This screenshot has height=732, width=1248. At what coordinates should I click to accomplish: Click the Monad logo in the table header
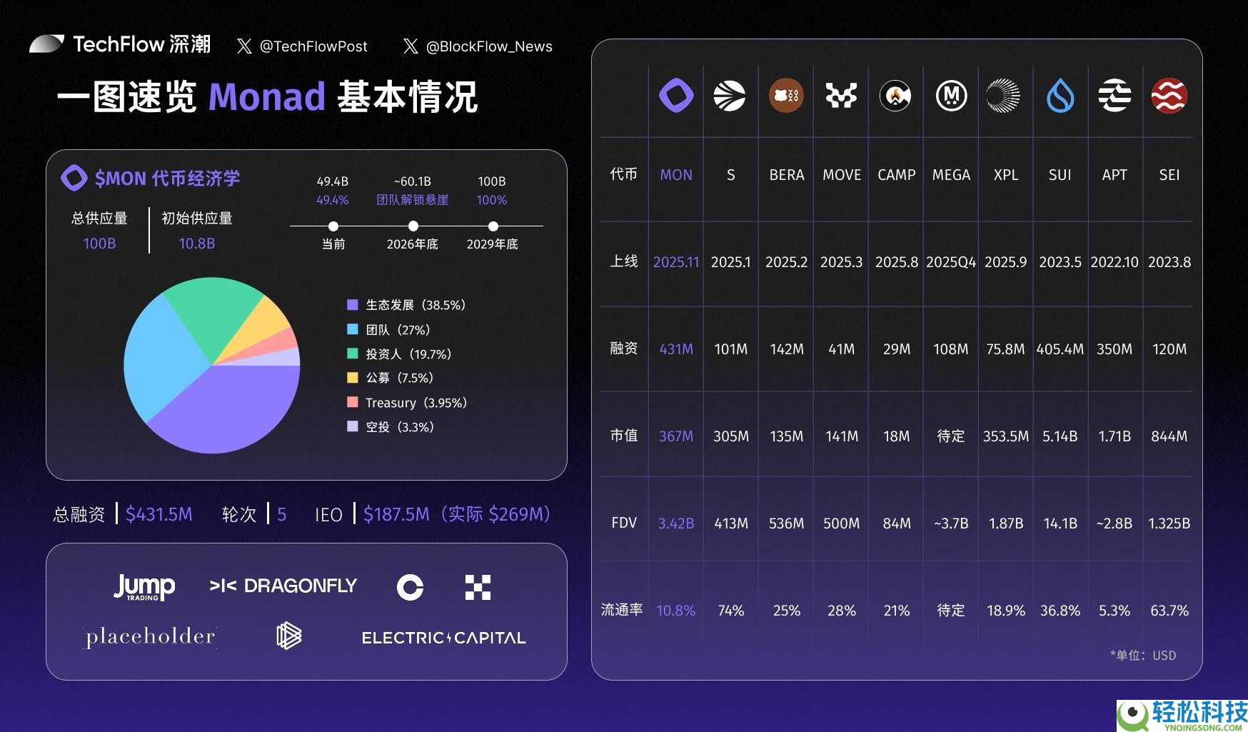click(675, 95)
